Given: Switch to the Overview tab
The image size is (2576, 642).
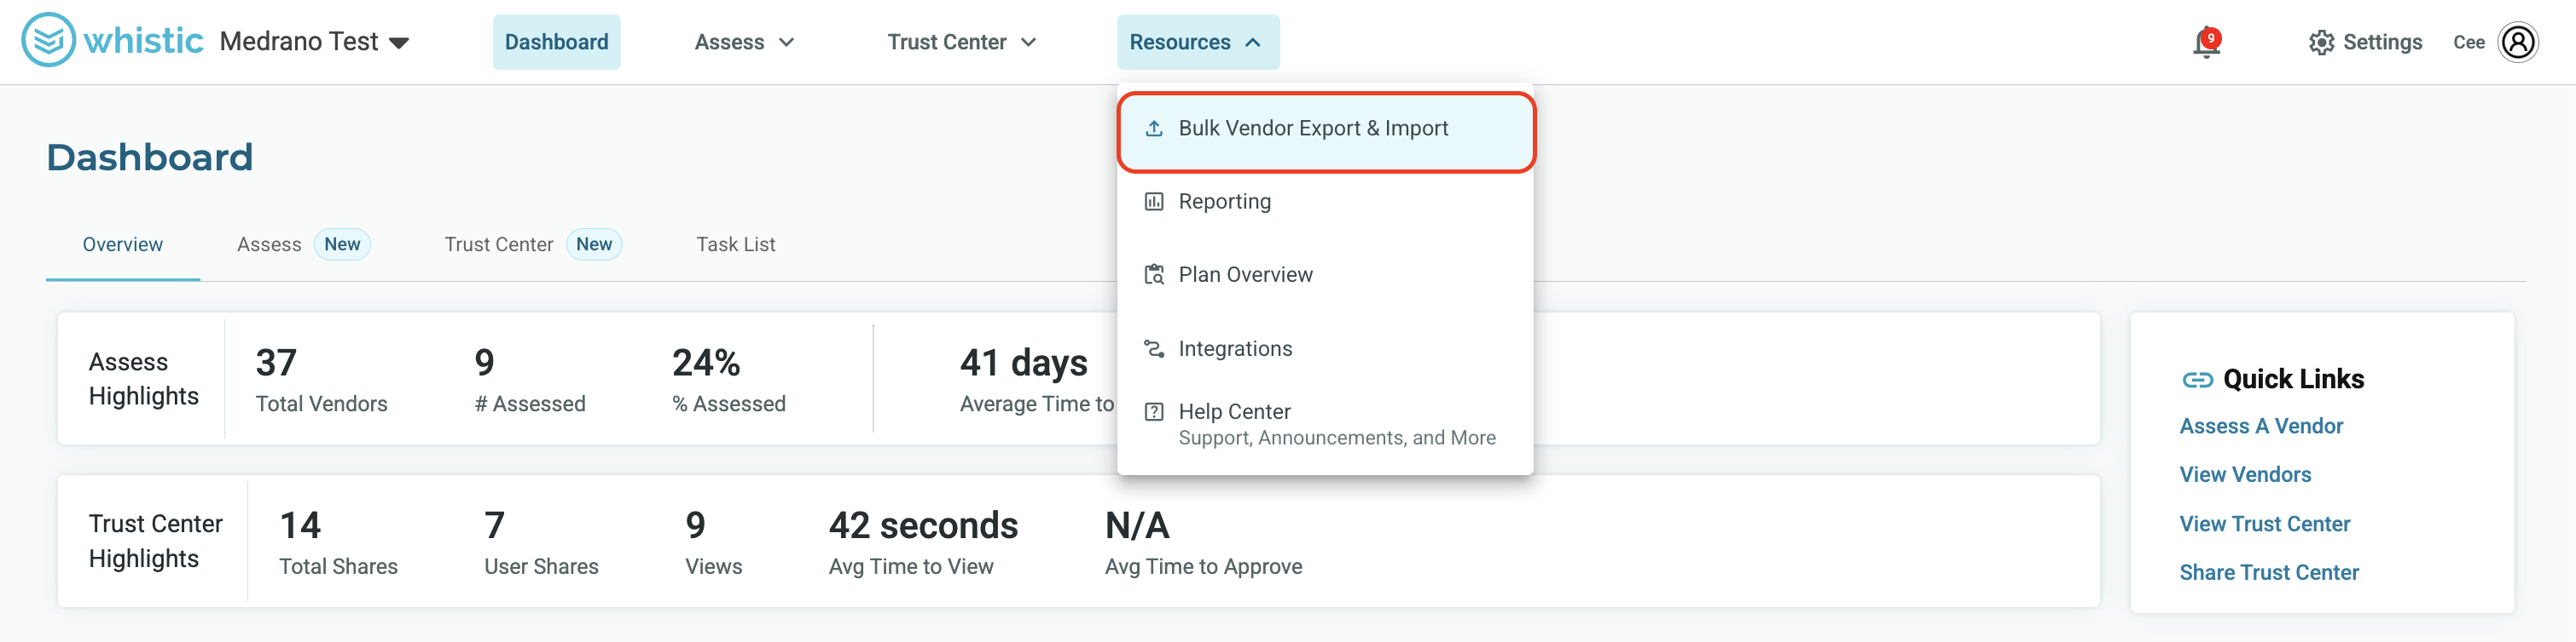Looking at the screenshot, I should pyautogui.click(x=123, y=244).
